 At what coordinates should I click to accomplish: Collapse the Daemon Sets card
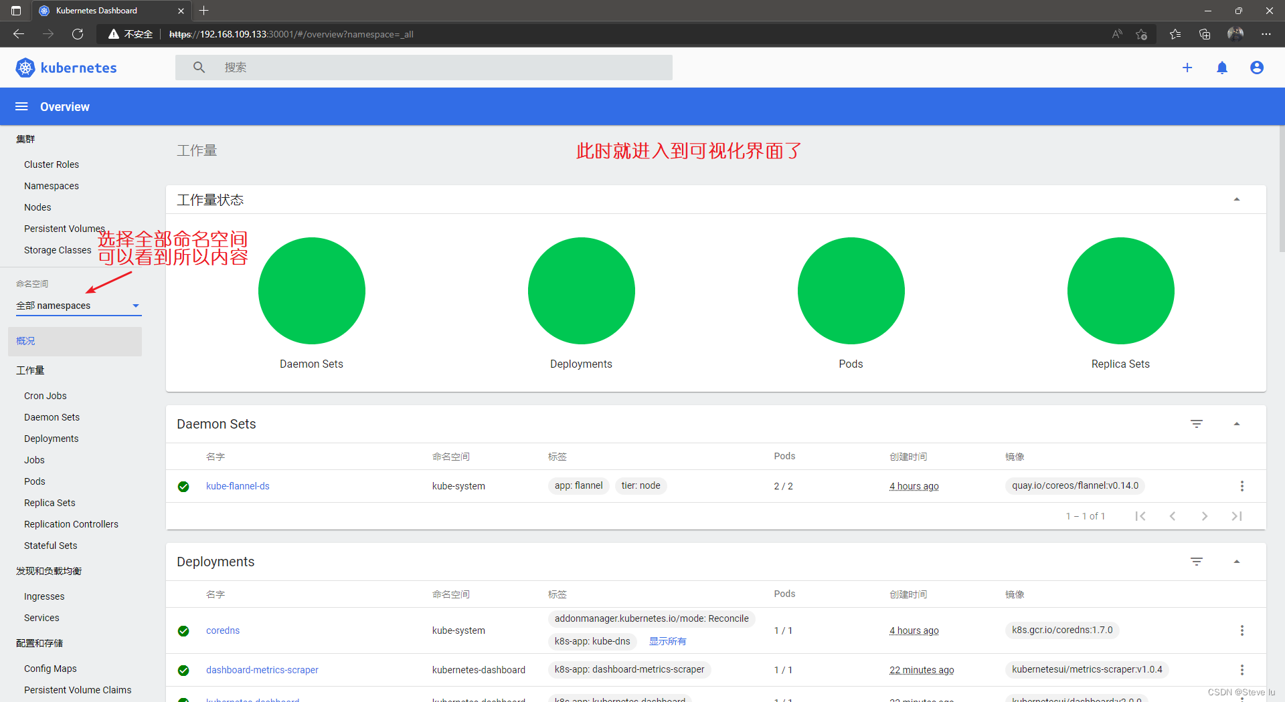point(1237,424)
